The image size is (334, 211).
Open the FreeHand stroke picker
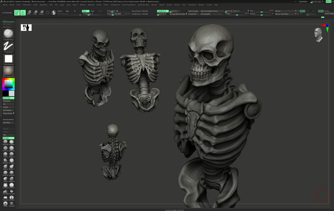pos(8,46)
